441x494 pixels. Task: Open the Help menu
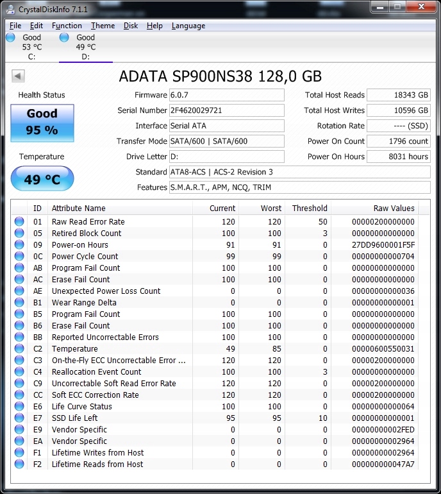[x=154, y=26]
